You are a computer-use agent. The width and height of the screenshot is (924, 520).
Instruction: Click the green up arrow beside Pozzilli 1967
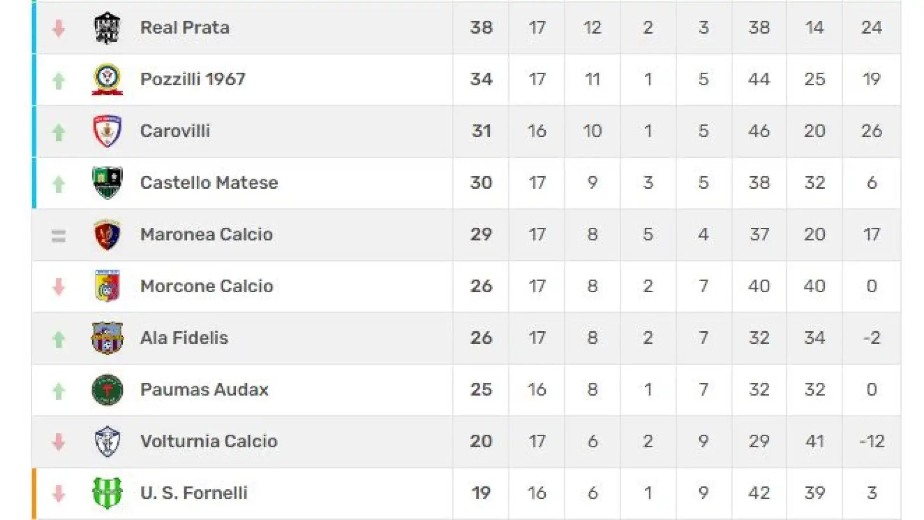pos(59,80)
